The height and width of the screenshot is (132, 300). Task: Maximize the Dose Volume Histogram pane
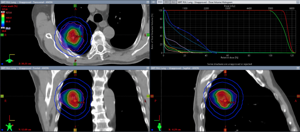point(298,2)
